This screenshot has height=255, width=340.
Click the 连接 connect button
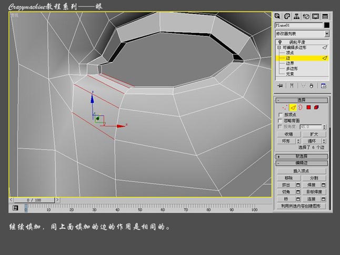312,199
